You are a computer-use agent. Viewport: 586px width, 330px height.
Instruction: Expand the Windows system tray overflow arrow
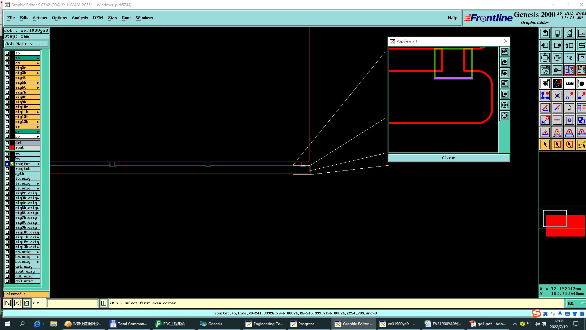click(515, 324)
